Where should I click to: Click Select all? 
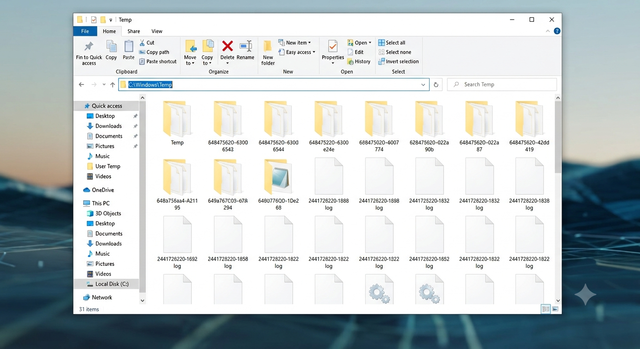pyautogui.click(x=391, y=43)
